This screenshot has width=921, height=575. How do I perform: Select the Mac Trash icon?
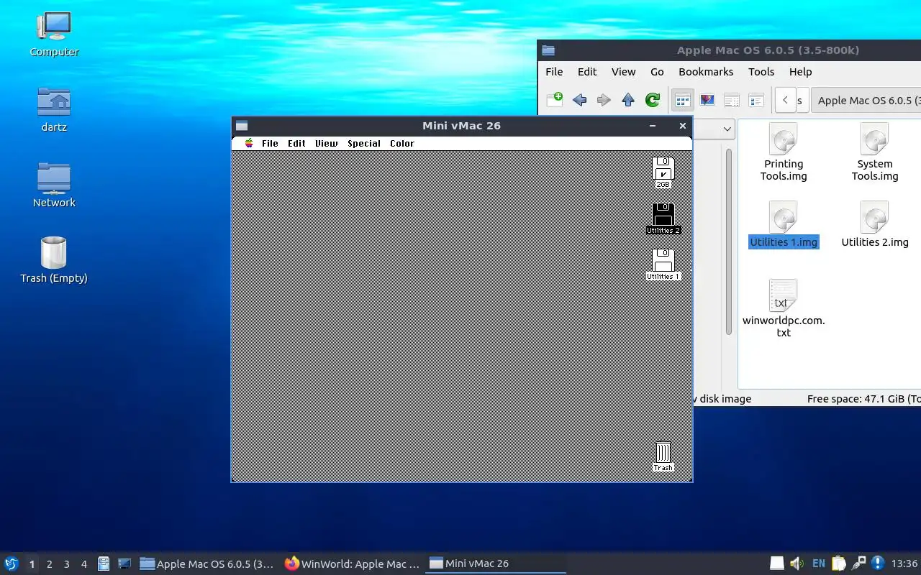[663, 457]
